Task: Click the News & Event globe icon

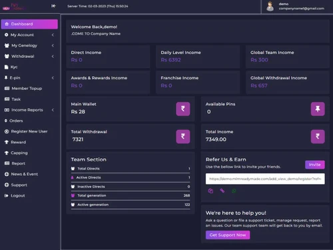Action: [x=7, y=174]
